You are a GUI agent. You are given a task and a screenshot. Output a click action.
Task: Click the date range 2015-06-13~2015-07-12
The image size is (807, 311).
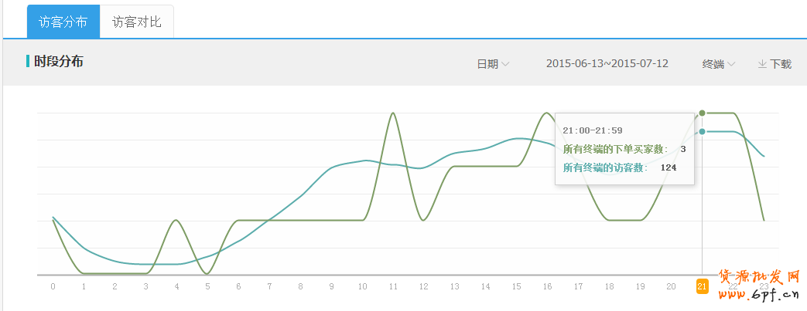607,64
